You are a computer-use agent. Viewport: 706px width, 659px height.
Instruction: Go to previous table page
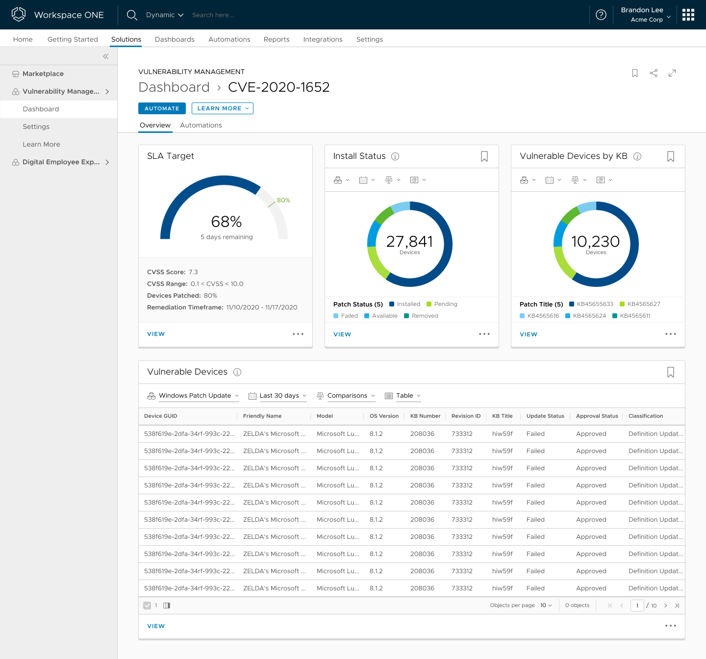click(622, 606)
